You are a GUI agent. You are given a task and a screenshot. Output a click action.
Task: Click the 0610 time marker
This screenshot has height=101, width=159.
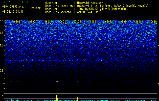[154, 22]
